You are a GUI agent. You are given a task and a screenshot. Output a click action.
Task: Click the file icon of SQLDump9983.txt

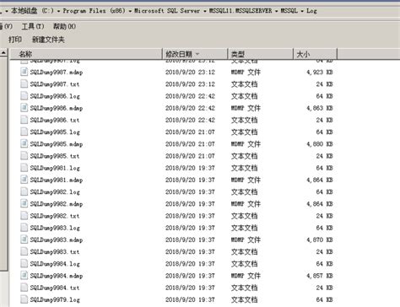(x=24, y=251)
